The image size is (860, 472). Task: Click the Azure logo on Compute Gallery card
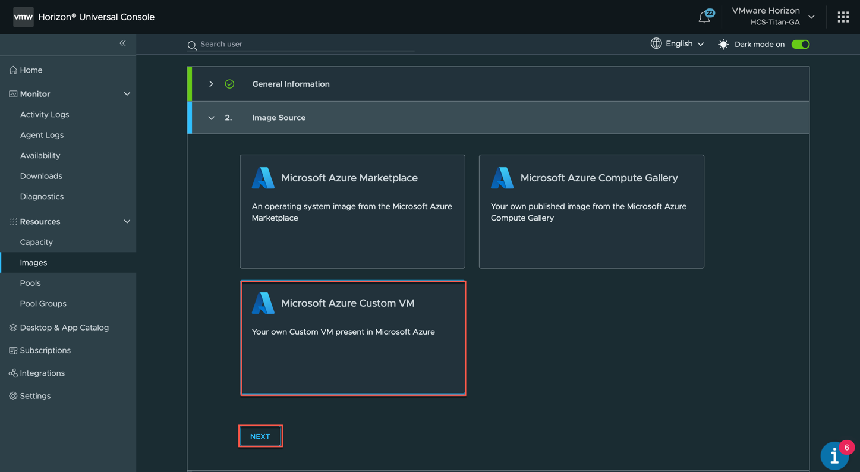tap(502, 178)
